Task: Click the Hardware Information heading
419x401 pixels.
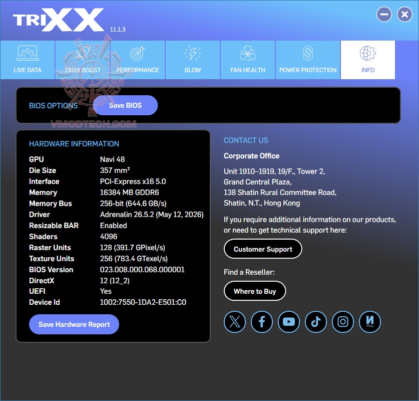Action: click(74, 144)
